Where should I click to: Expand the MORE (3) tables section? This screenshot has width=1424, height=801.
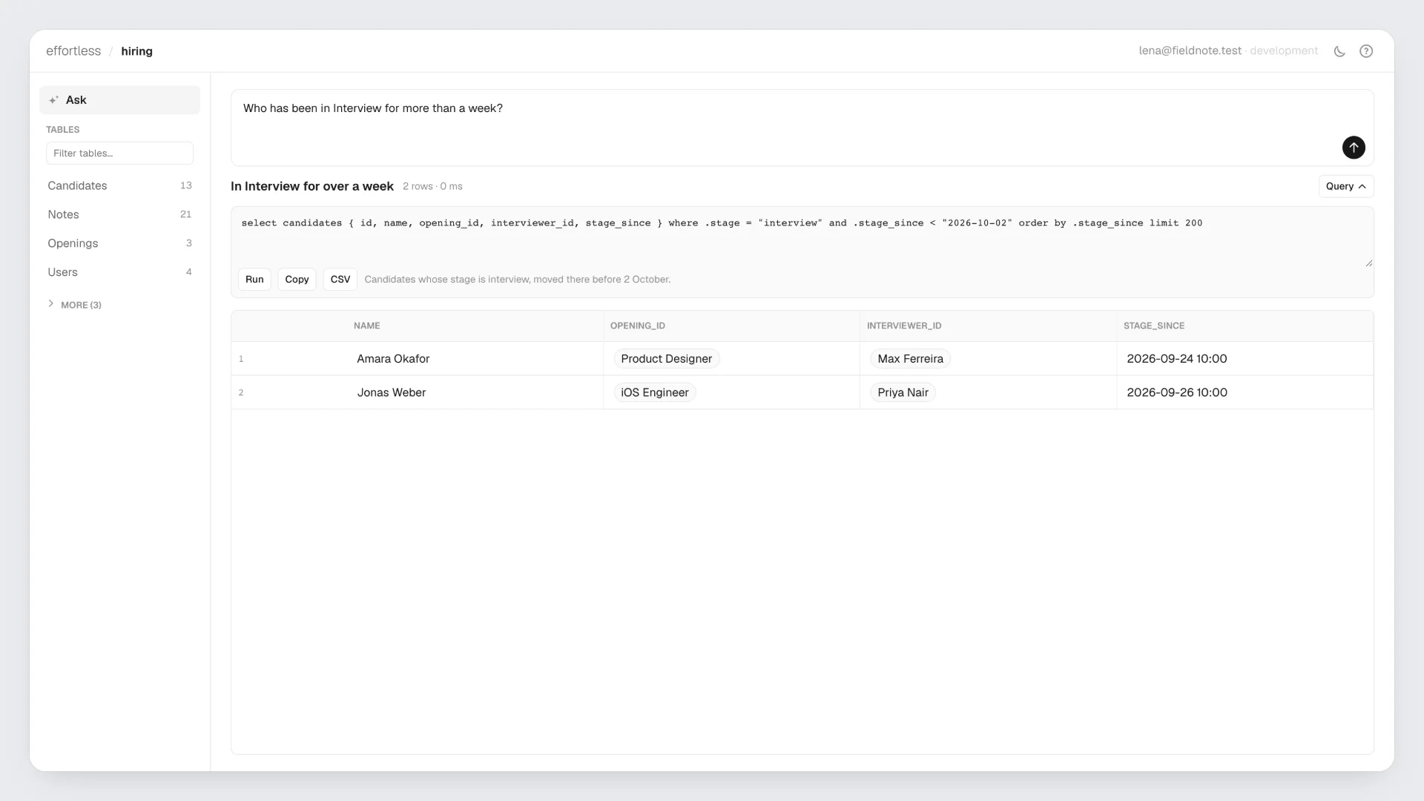pyautogui.click(x=75, y=305)
